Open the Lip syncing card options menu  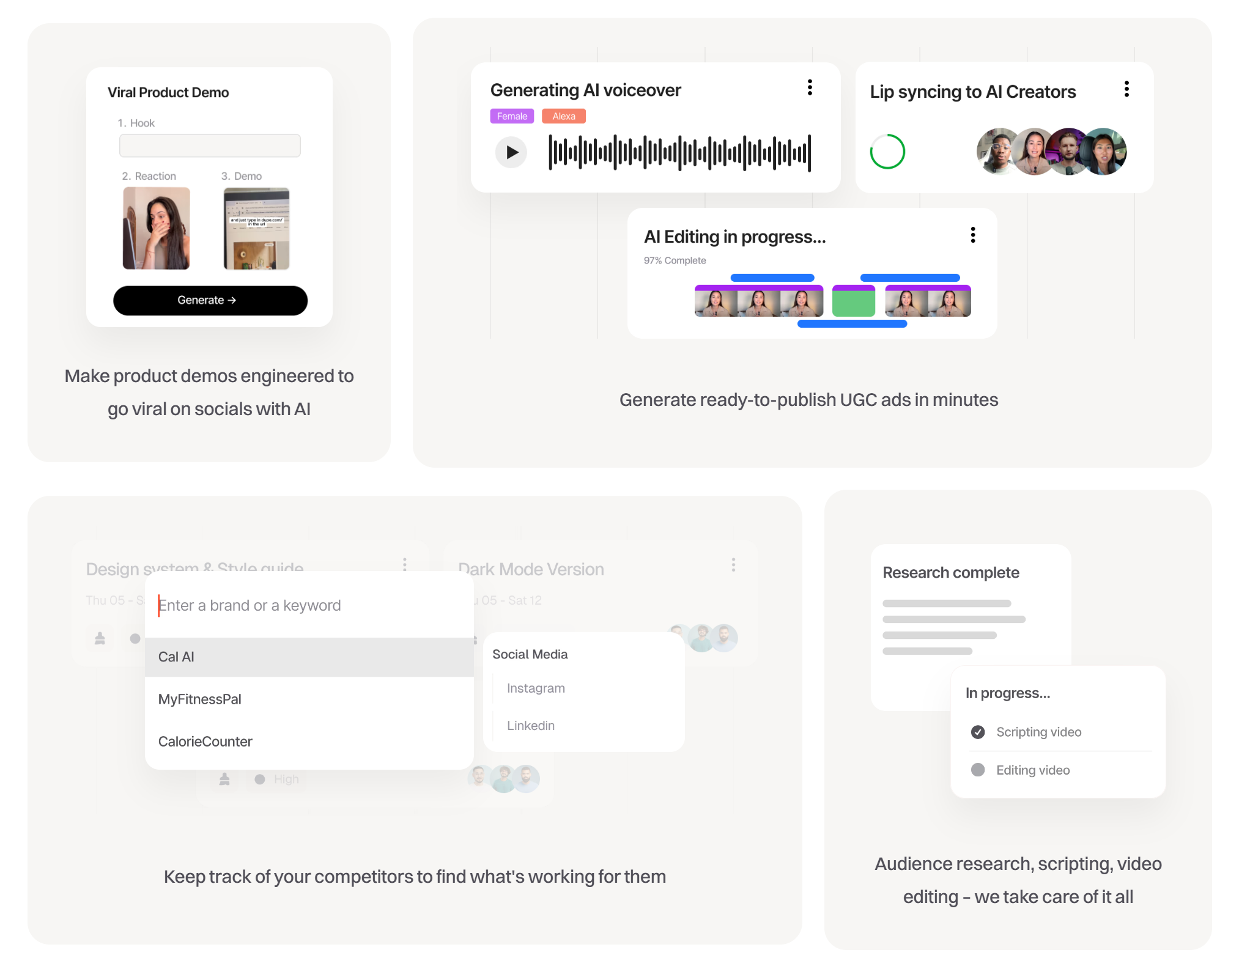pyautogui.click(x=1126, y=89)
